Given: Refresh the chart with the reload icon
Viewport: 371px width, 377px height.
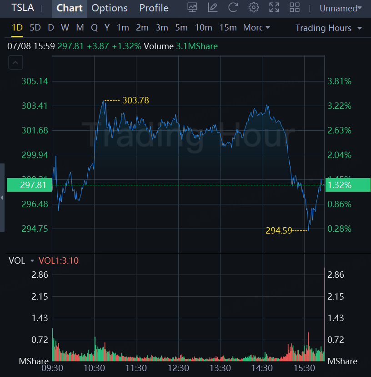Looking at the screenshot, I should pos(233,8).
